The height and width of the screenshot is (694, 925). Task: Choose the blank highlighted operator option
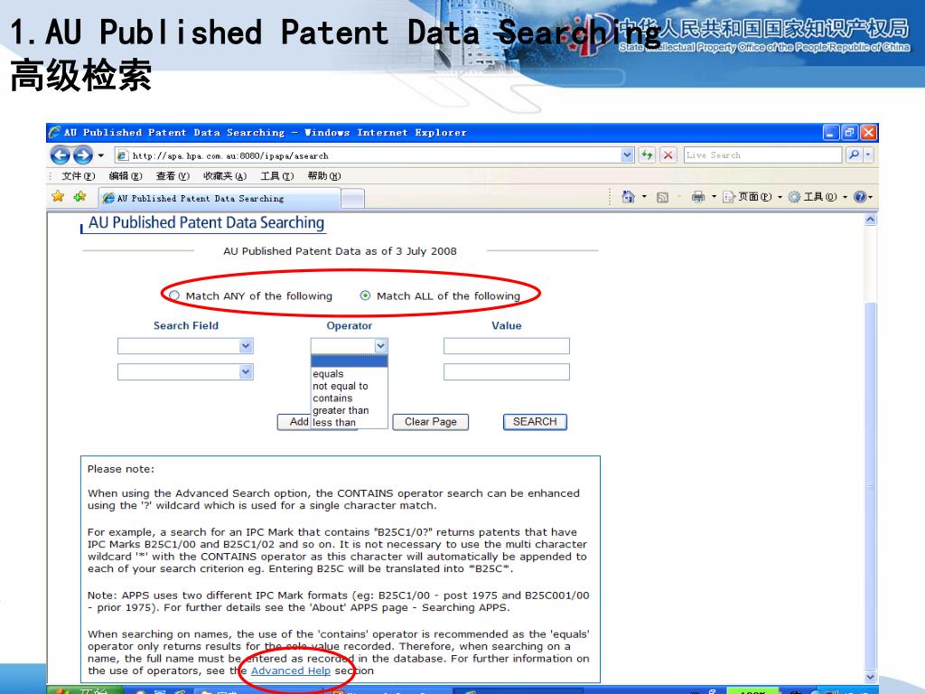click(350, 361)
